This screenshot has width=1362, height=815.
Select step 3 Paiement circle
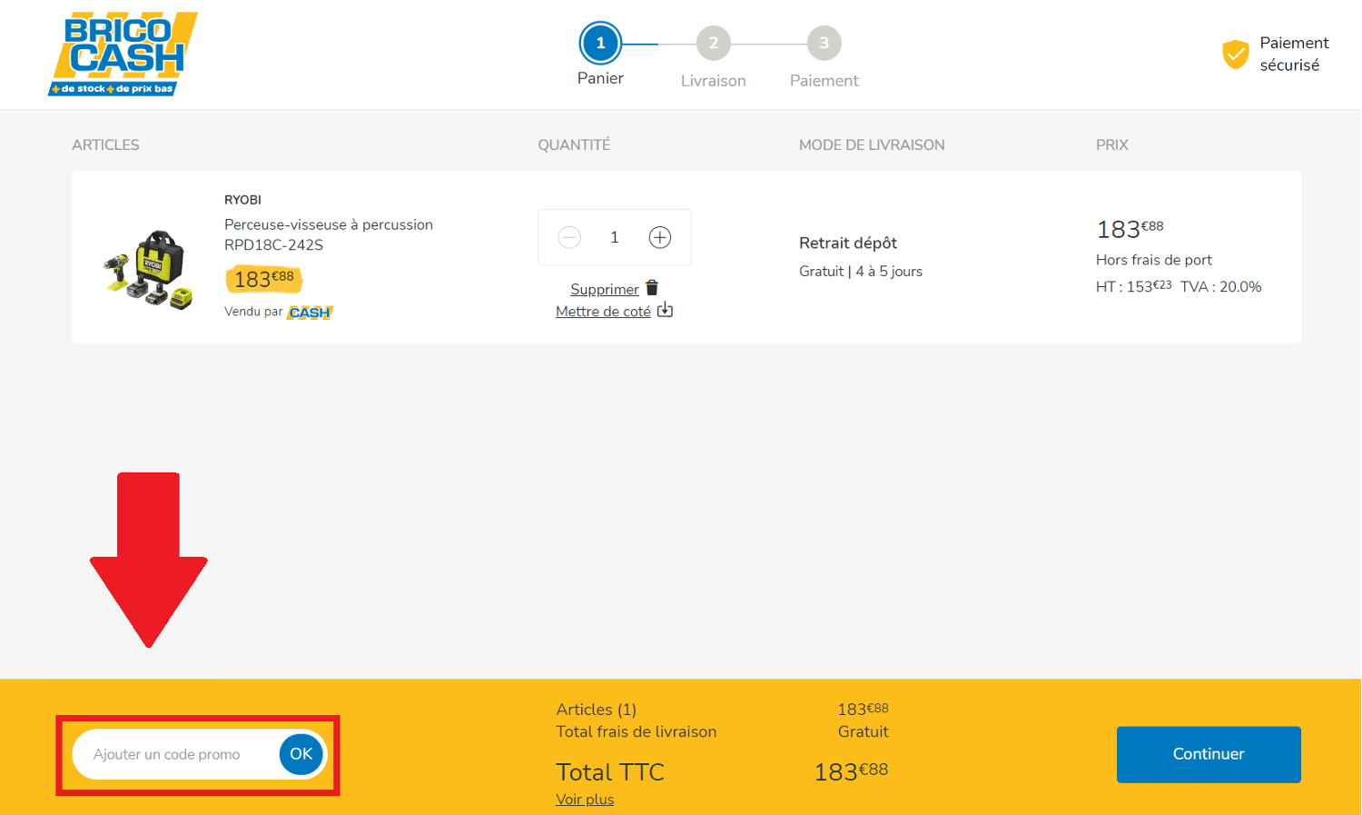[x=824, y=43]
